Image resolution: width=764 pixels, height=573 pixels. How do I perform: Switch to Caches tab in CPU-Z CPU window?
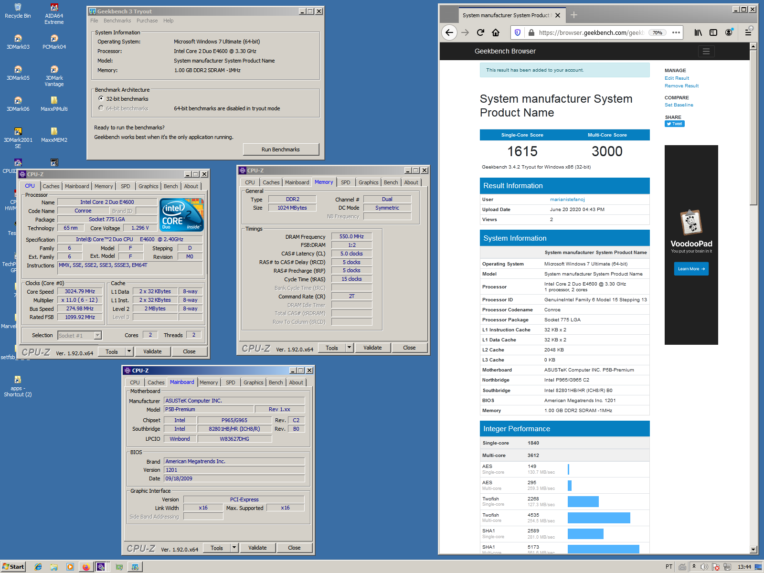[51, 186]
